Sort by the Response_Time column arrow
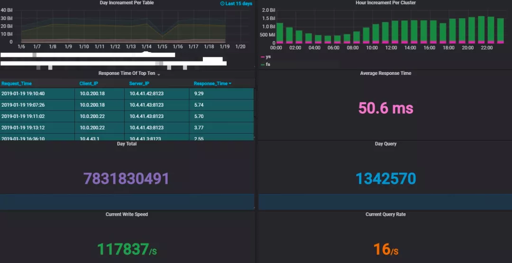This screenshot has height=263, width=512. 230,83
